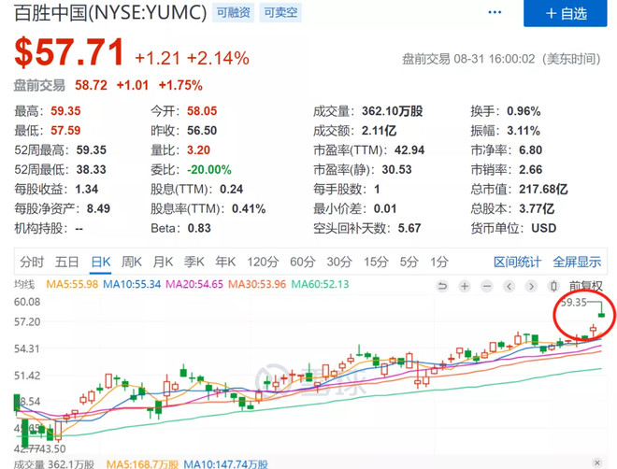Image resolution: width=617 pixels, height=469 pixels.
Task: Select the 季K chart tab
Action: [194, 262]
